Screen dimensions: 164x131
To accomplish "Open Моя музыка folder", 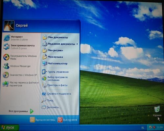I will tap(55, 57).
